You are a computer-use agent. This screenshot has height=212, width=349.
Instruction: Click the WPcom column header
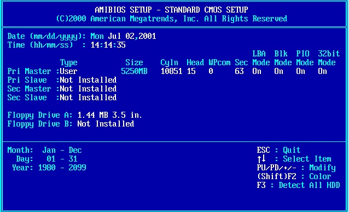pyautogui.click(x=219, y=62)
